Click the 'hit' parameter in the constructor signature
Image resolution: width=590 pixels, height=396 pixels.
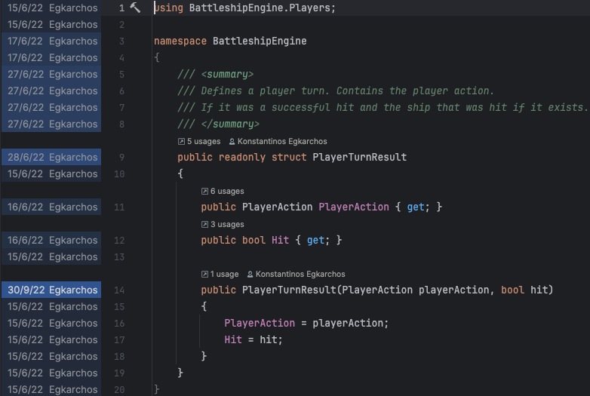coord(539,290)
